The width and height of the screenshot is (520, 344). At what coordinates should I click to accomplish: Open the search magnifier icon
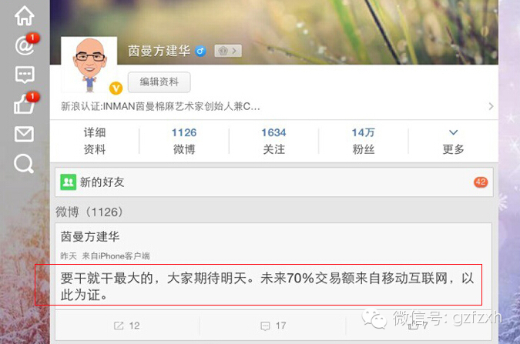[24, 163]
